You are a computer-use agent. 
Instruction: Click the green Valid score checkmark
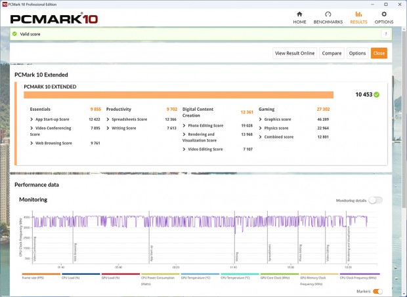[x=14, y=33]
